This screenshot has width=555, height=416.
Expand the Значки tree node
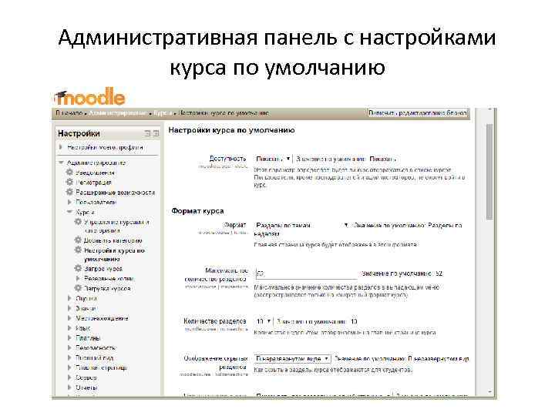[x=69, y=308]
